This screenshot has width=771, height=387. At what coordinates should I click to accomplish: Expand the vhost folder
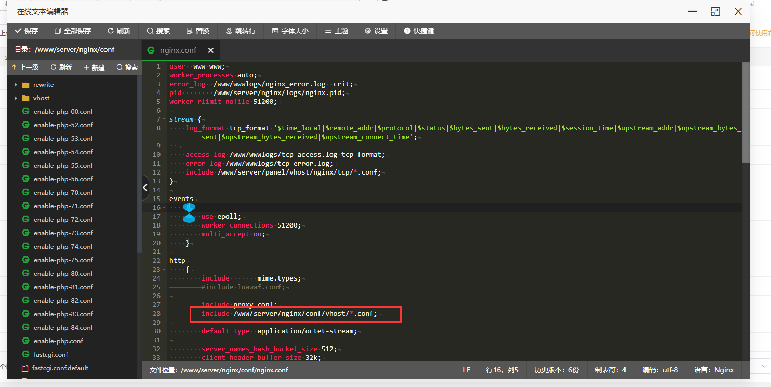[16, 98]
